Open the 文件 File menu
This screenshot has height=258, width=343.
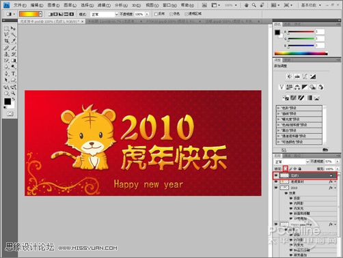[20, 5]
